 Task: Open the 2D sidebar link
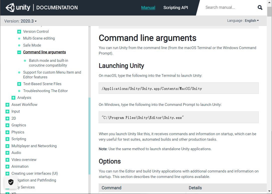pyautogui.click(x=14, y=118)
